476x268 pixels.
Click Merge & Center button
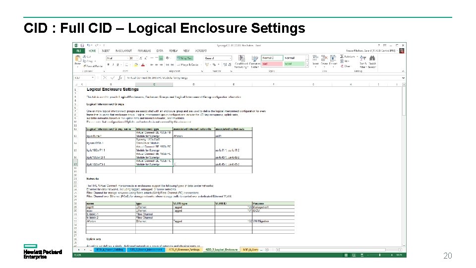188,65
